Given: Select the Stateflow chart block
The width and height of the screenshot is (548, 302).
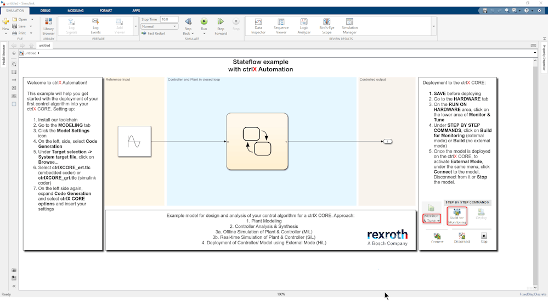Looking at the screenshot, I should [257, 141].
